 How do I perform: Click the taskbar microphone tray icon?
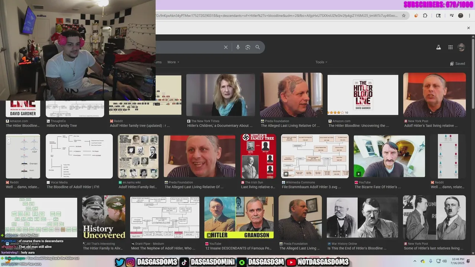coord(430,261)
